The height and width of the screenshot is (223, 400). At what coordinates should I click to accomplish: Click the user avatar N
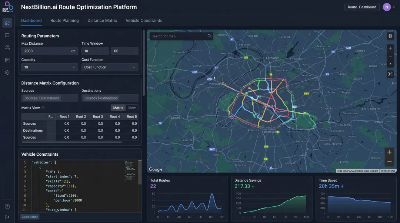386,7
